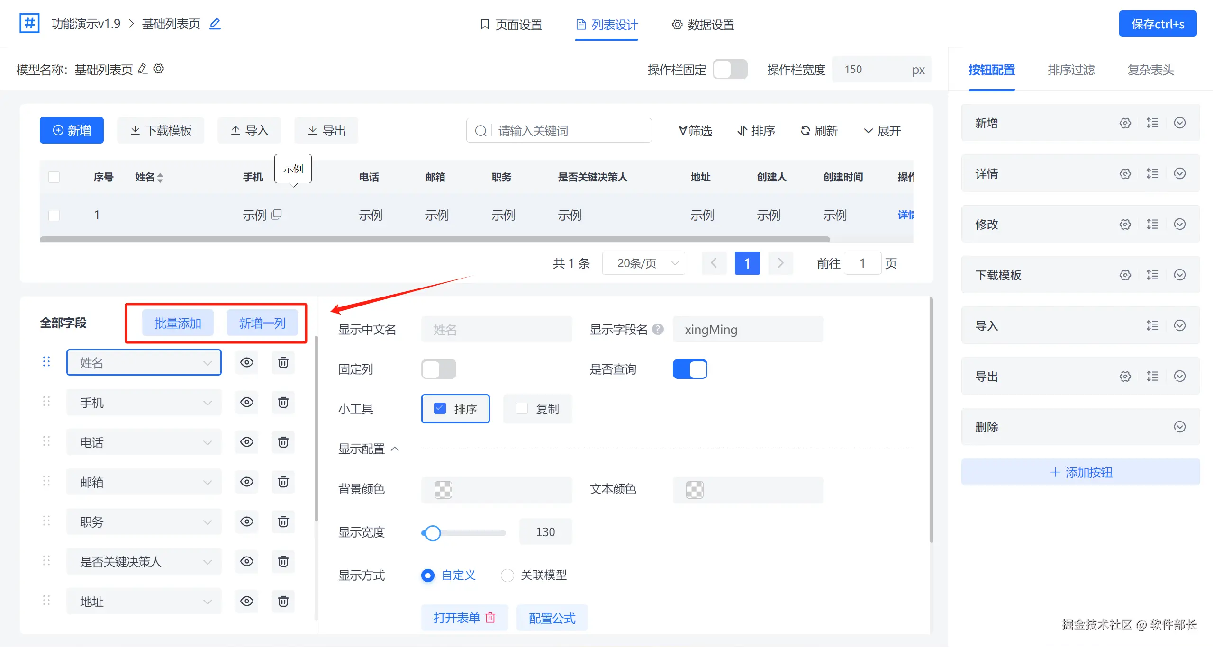Screen dimensions: 1213x647
Task: Open the 背景颜色 color swatch
Action: pyautogui.click(x=443, y=490)
